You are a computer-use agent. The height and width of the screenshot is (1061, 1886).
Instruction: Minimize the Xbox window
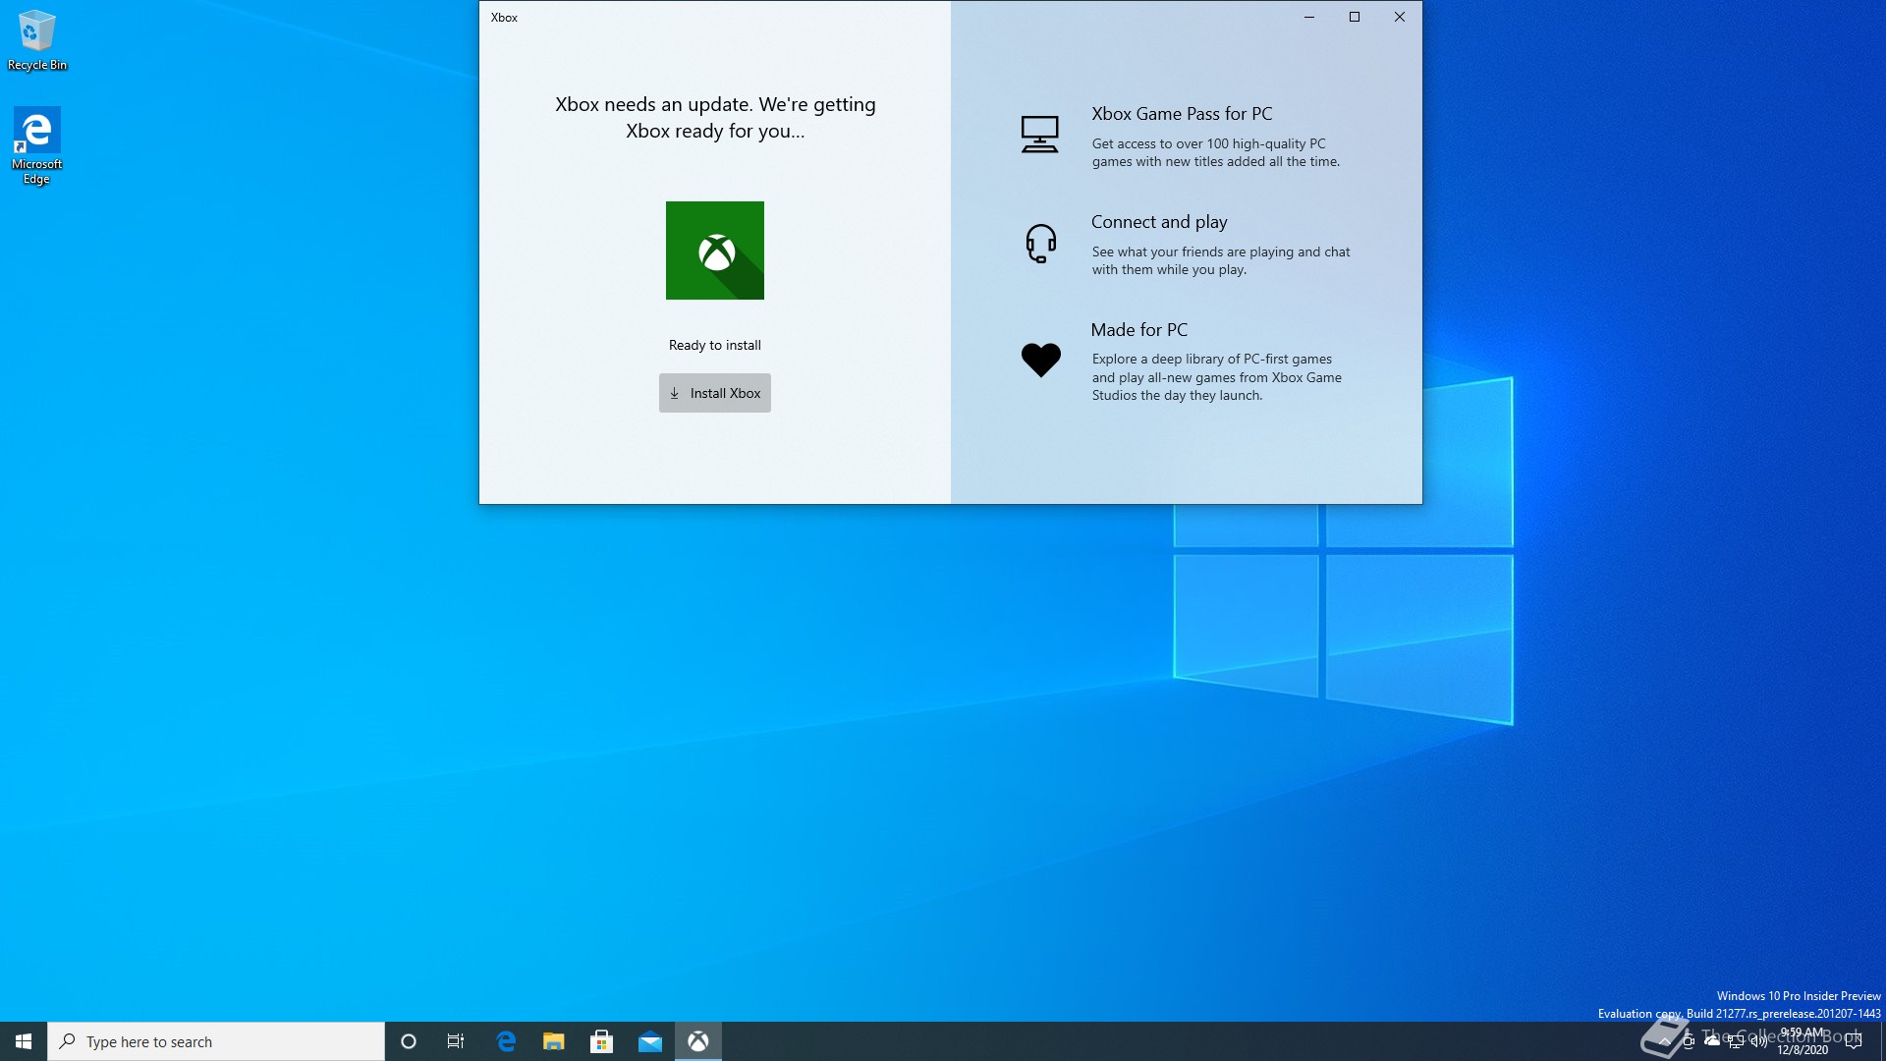(1308, 17)
